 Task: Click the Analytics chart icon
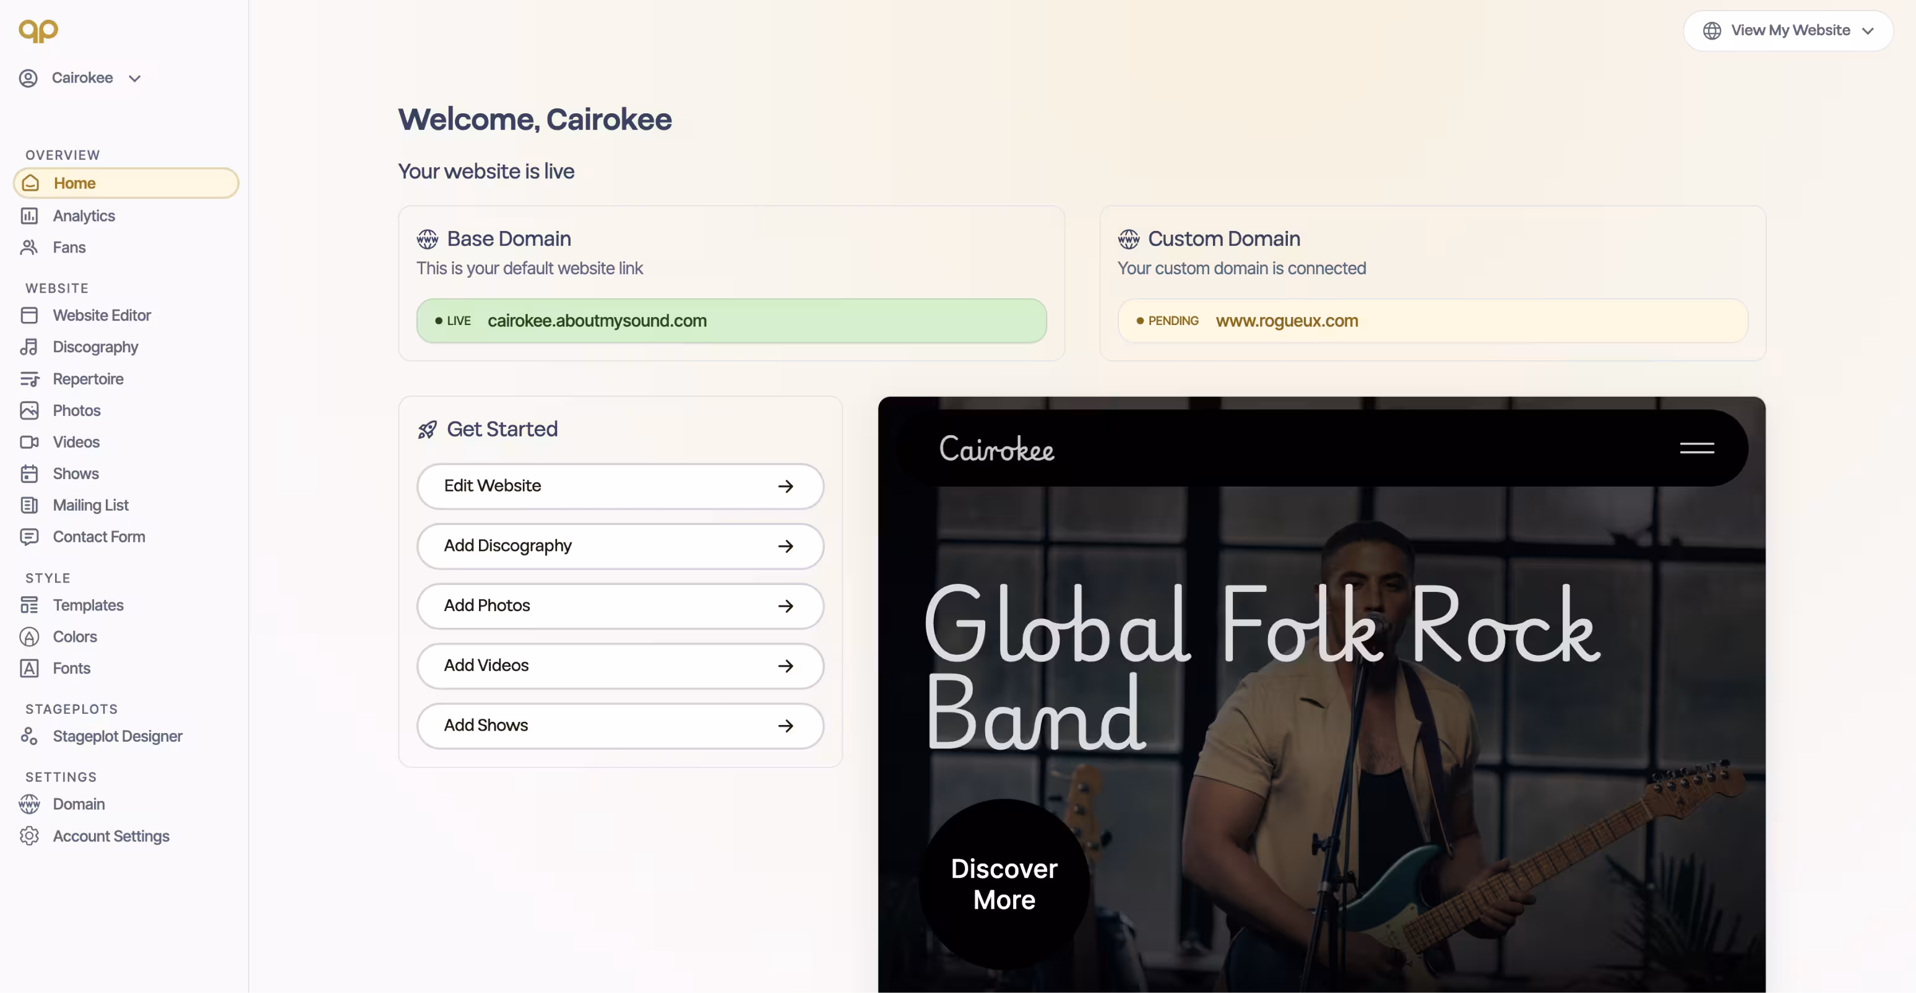(29, 215)
